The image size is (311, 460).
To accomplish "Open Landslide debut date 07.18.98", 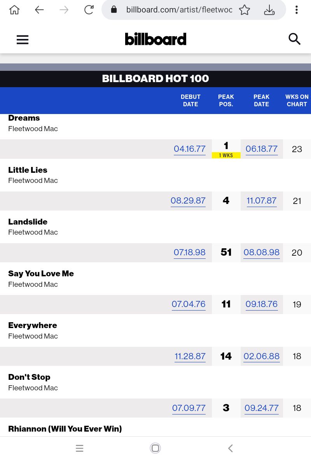I will (190, 252).
